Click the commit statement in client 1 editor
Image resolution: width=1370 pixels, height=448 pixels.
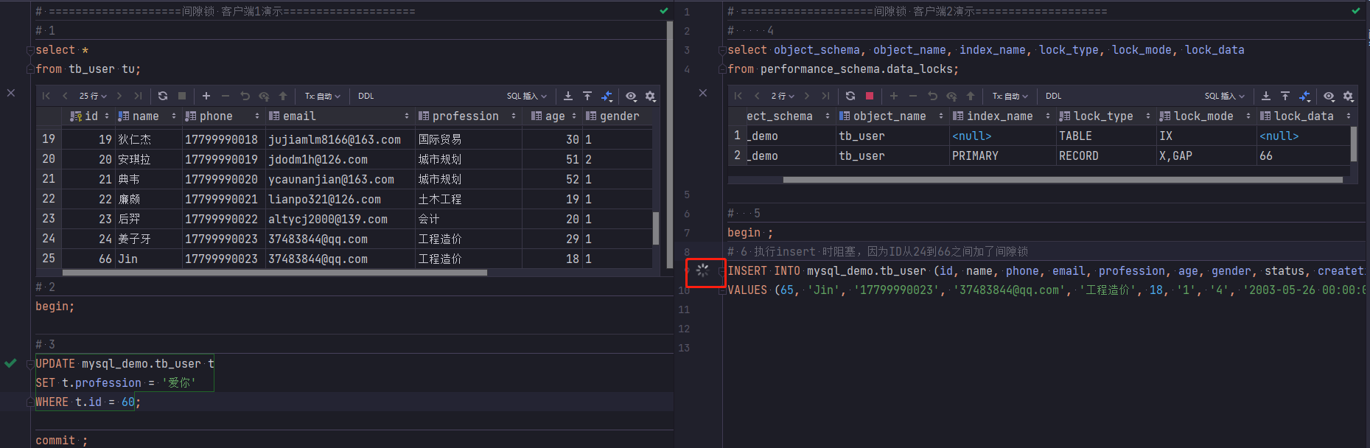[61, 441]
